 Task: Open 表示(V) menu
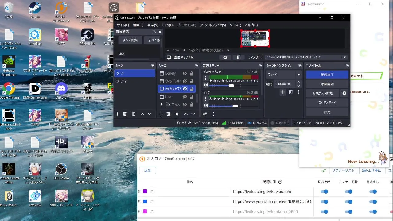(153, 25)
